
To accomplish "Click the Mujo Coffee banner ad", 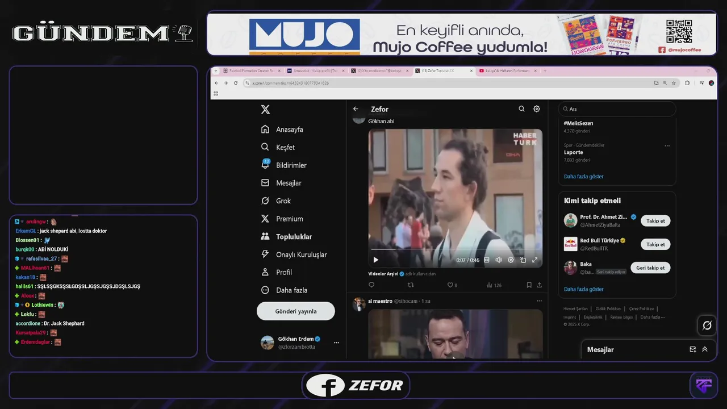I will tap(462, 34).
